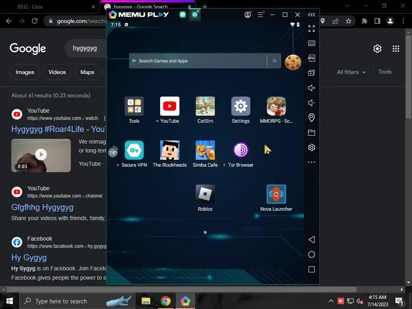This screenshot has width=412, height=309.
Task: Open Nova Launcher app
Action: [x=276, y=194]
